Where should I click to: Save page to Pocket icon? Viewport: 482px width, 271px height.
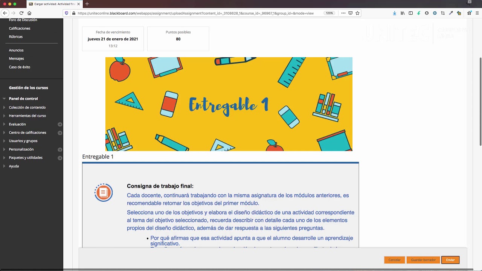coord(350,13)
